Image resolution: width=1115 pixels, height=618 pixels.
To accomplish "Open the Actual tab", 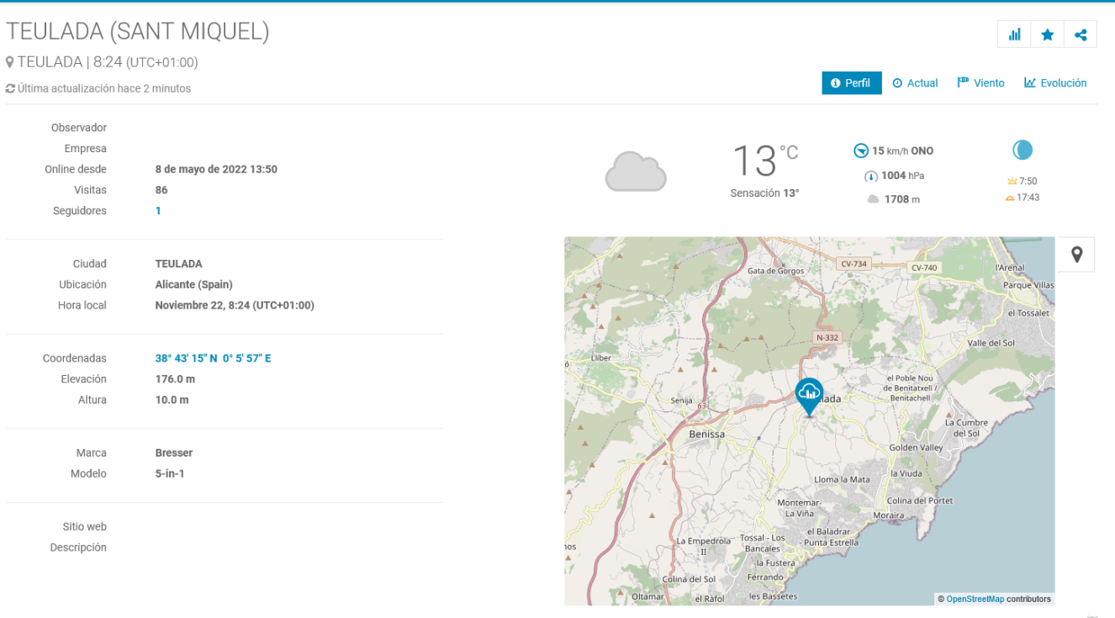I will (x=915, y=83).
